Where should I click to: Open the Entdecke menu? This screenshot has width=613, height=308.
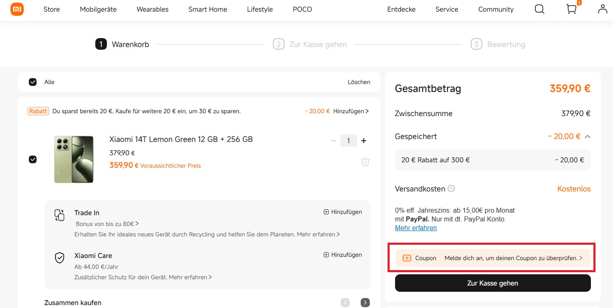pos(401,9)
